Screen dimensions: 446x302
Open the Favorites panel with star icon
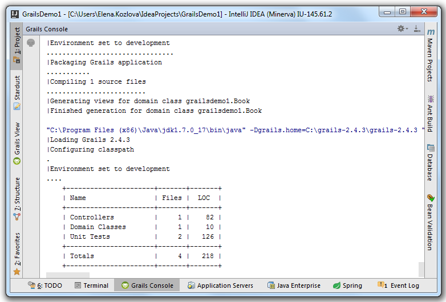click(x=17, y=254)
